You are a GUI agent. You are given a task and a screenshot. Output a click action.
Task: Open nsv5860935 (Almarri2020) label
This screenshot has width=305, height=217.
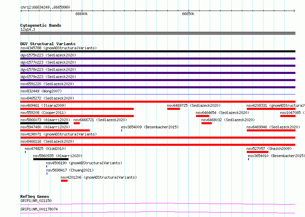tap(58, 156)
